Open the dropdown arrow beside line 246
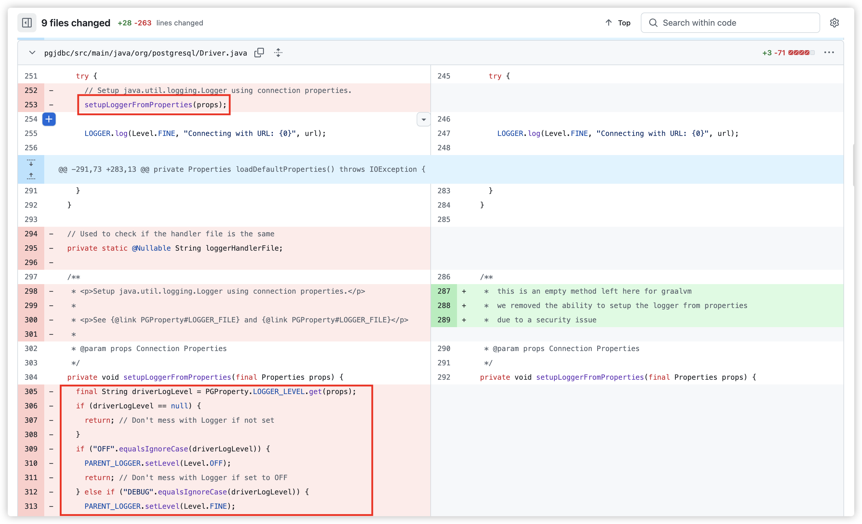The image size is (862, 524). point(423,119)
